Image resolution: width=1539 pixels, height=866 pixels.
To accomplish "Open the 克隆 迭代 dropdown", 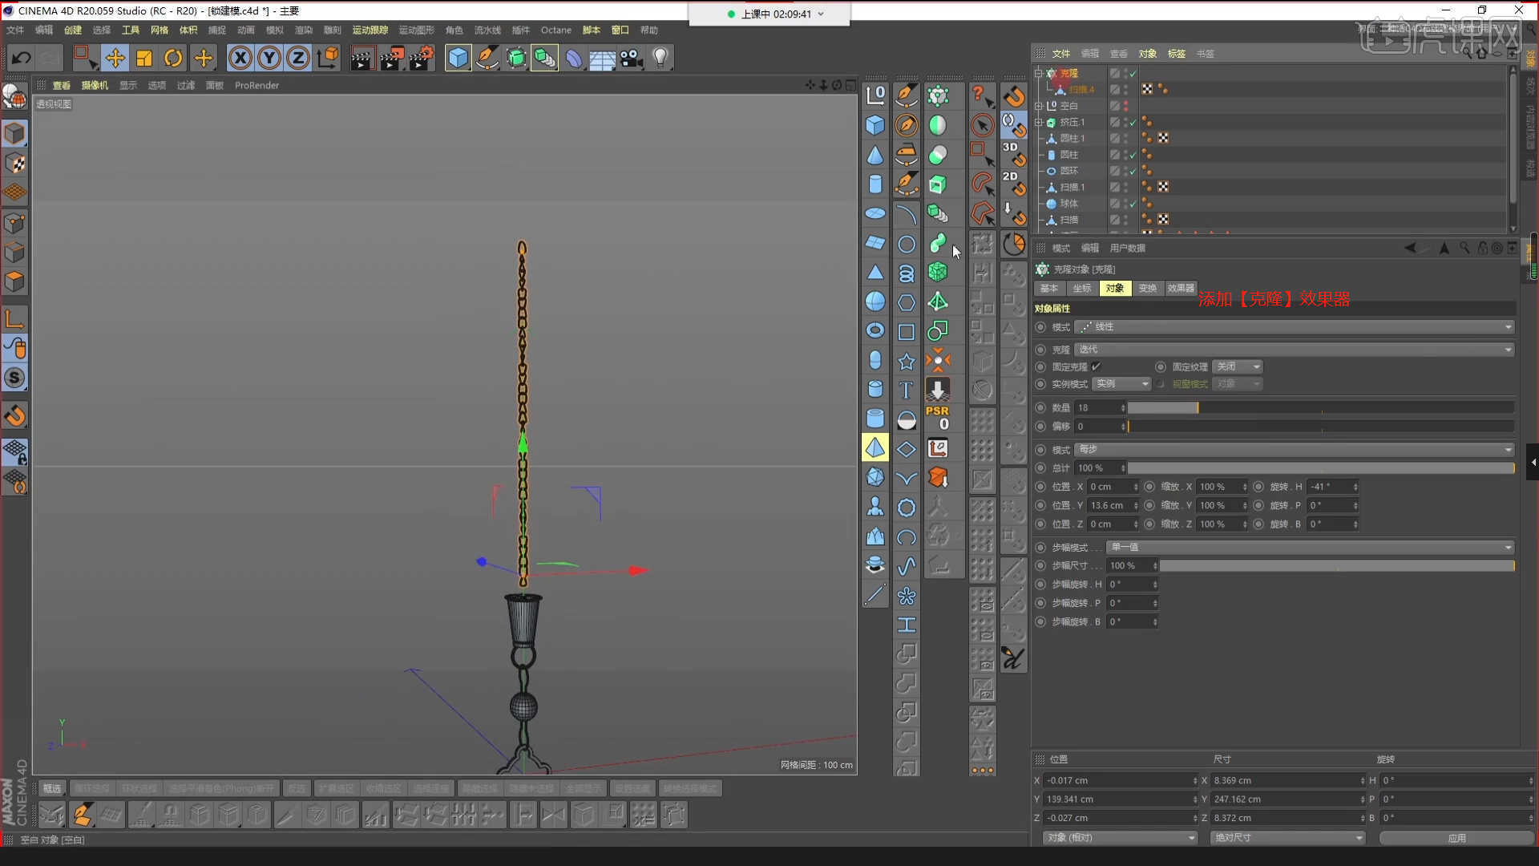I will pyautogui.click(x=1294, y=350).
